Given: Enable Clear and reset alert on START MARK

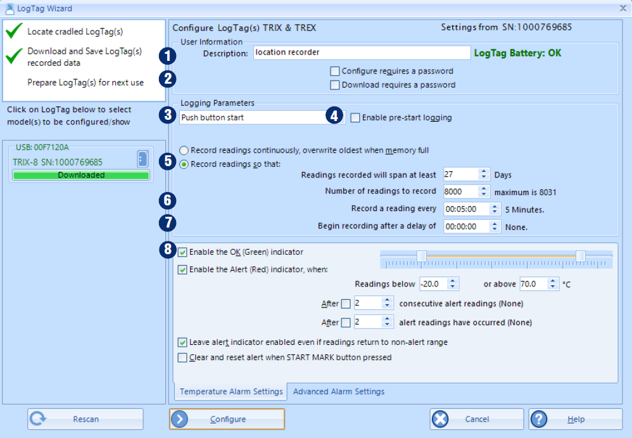Looking at the screenshot, I should point(182,357).
